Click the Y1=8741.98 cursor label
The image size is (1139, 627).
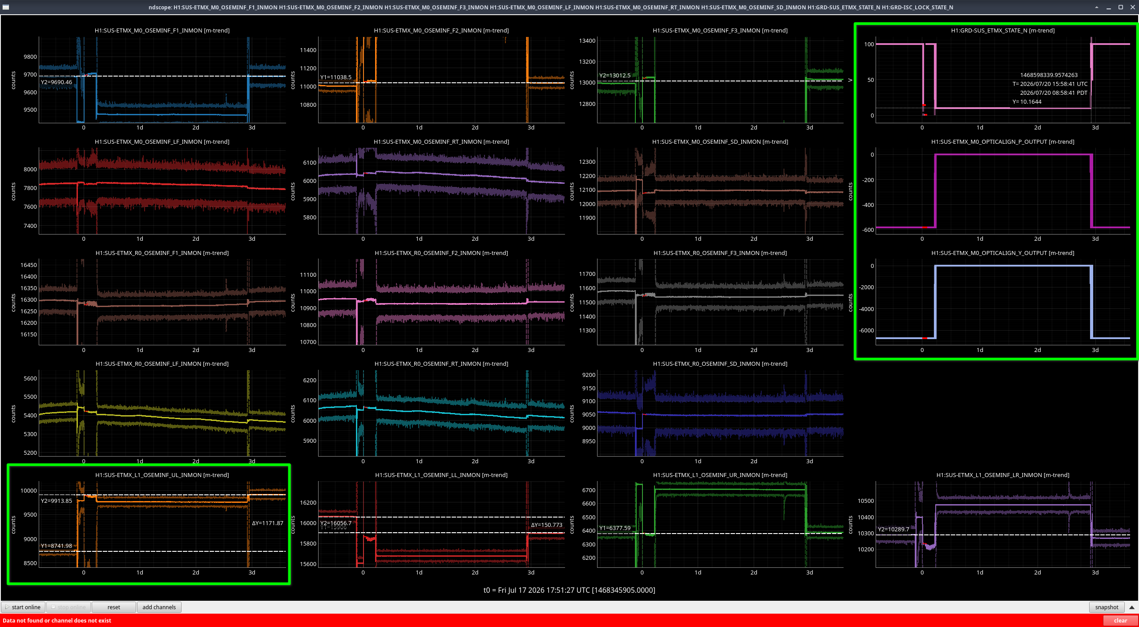[57, 546]
